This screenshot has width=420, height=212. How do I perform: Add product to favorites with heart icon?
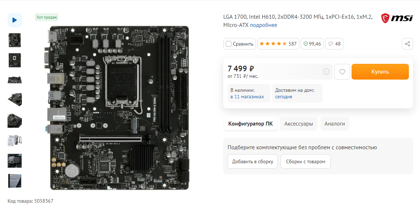click(342, 72)
